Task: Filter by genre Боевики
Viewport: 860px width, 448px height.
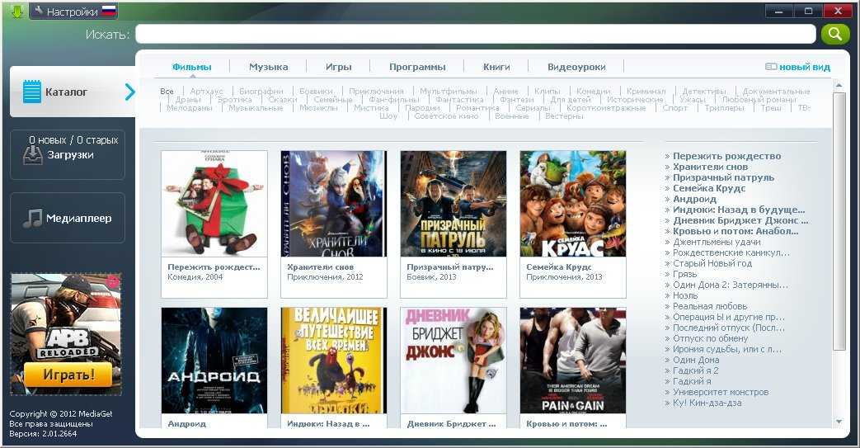Action: (x=316, y=91)
